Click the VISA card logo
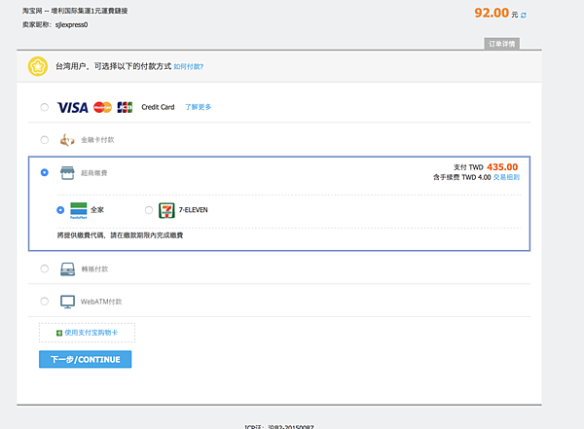 point(73,108)
